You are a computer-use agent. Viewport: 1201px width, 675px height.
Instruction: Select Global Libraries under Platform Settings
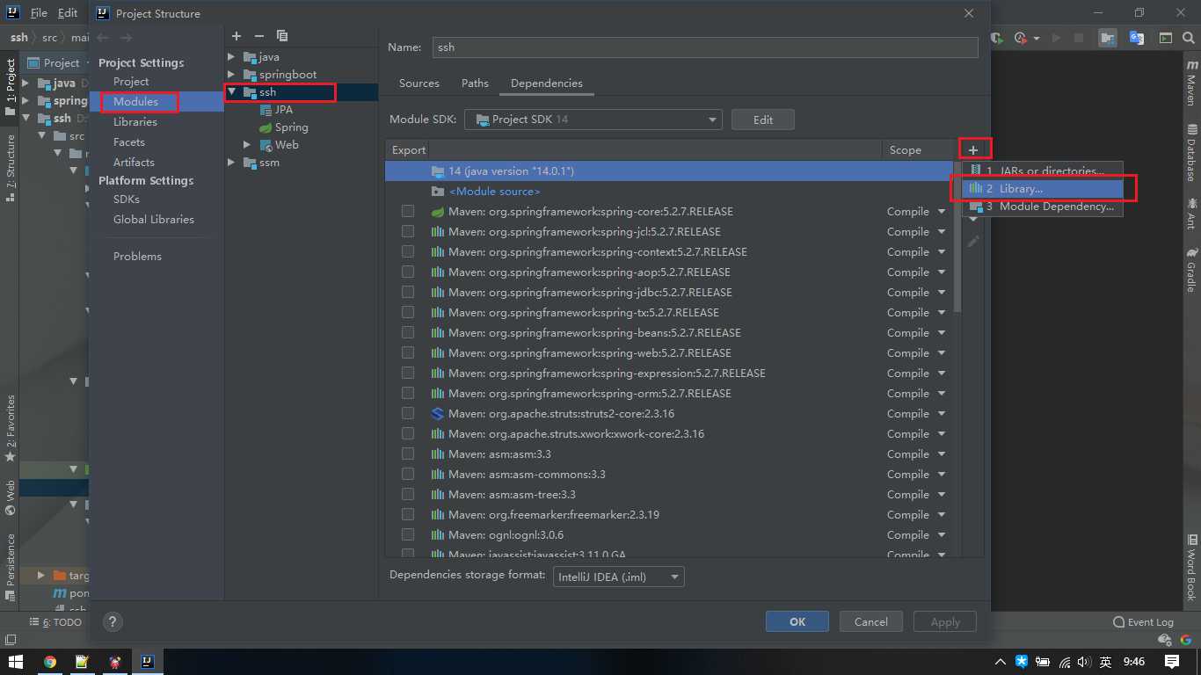pos(154,219)
